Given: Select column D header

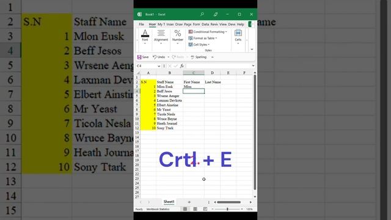Looking at the screenshot, I should [x=212, y=73].
